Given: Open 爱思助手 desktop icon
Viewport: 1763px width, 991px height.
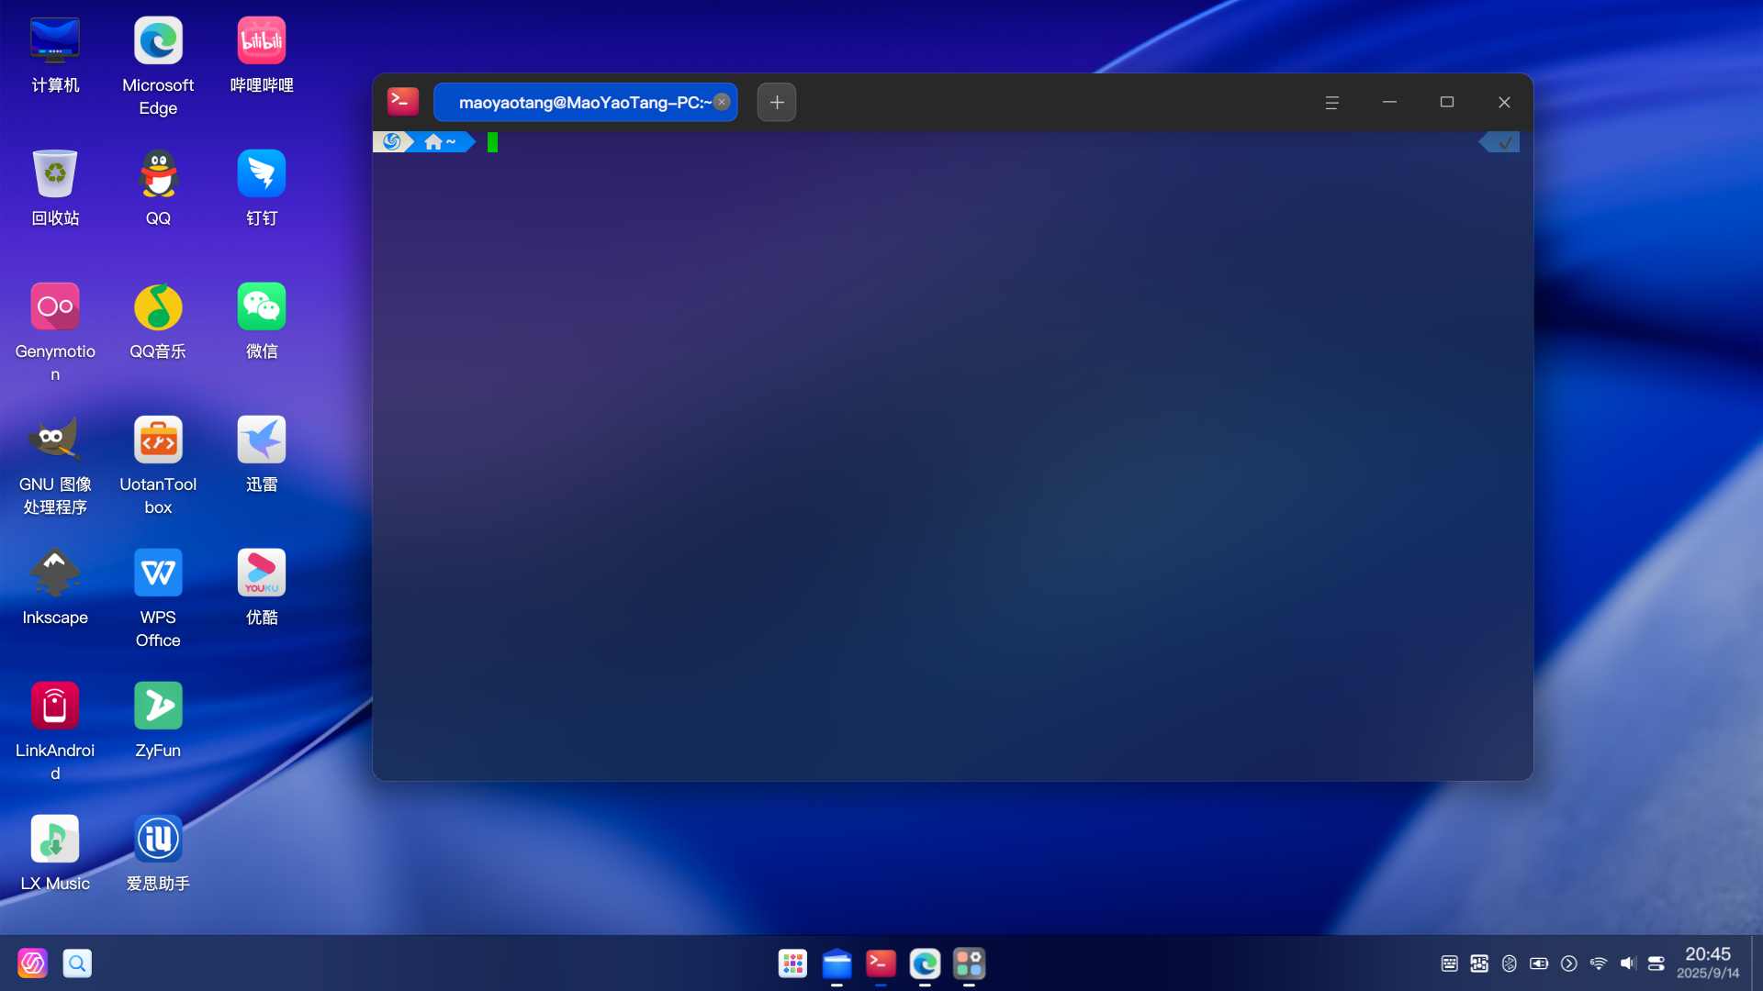Looking at the screenshot, I should pyautogui.click(x=158, y=853).
